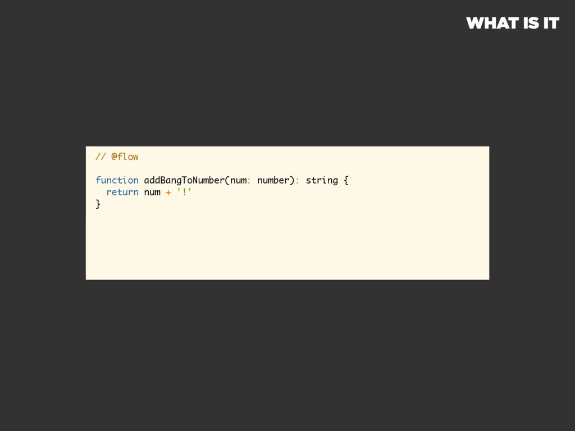Click the return keyword

[122, 192]
